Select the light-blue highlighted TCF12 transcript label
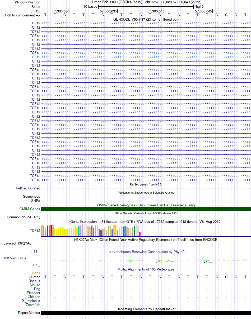251x319 pixels. pos(35,57)
